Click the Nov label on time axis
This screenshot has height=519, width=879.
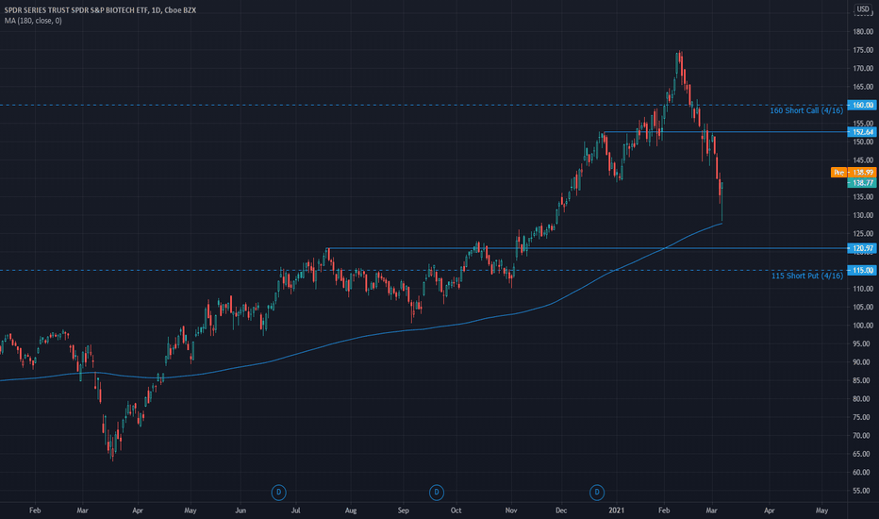(x=510, y=511)
